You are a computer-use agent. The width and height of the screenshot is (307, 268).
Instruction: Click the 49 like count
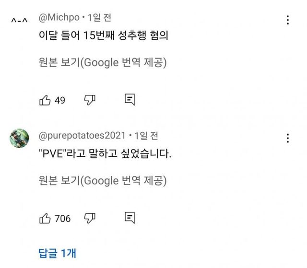(60, 100)
